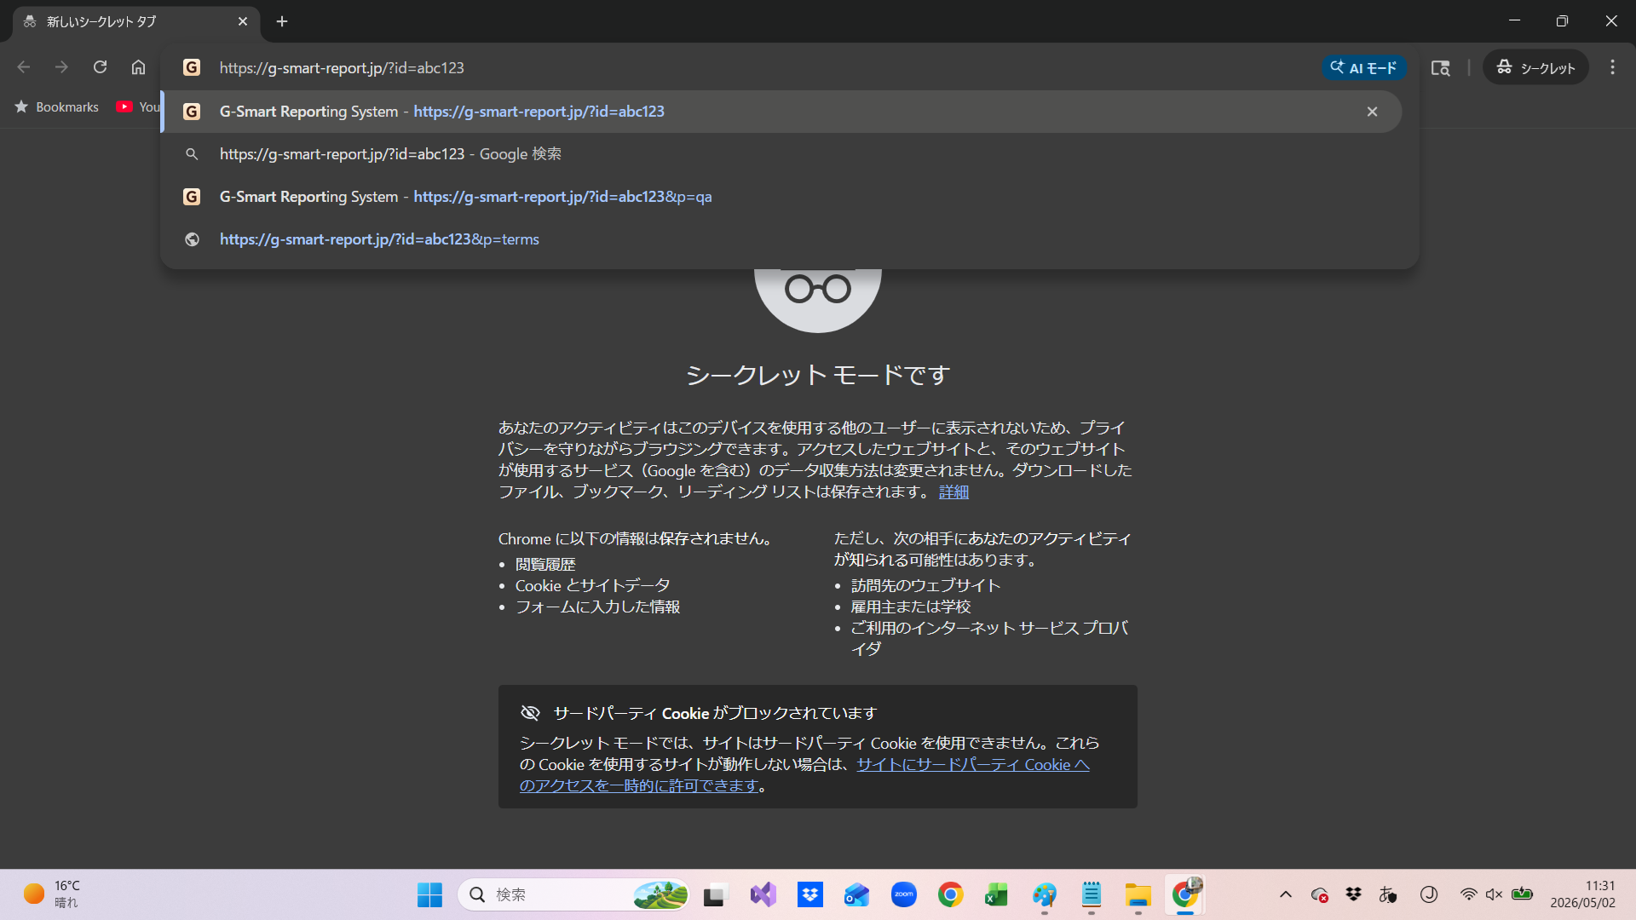Image resolution: width=1636 pixels, height=920 pixels.
Task: Launch Zoom from the taskbar
Action: [903, 894]
